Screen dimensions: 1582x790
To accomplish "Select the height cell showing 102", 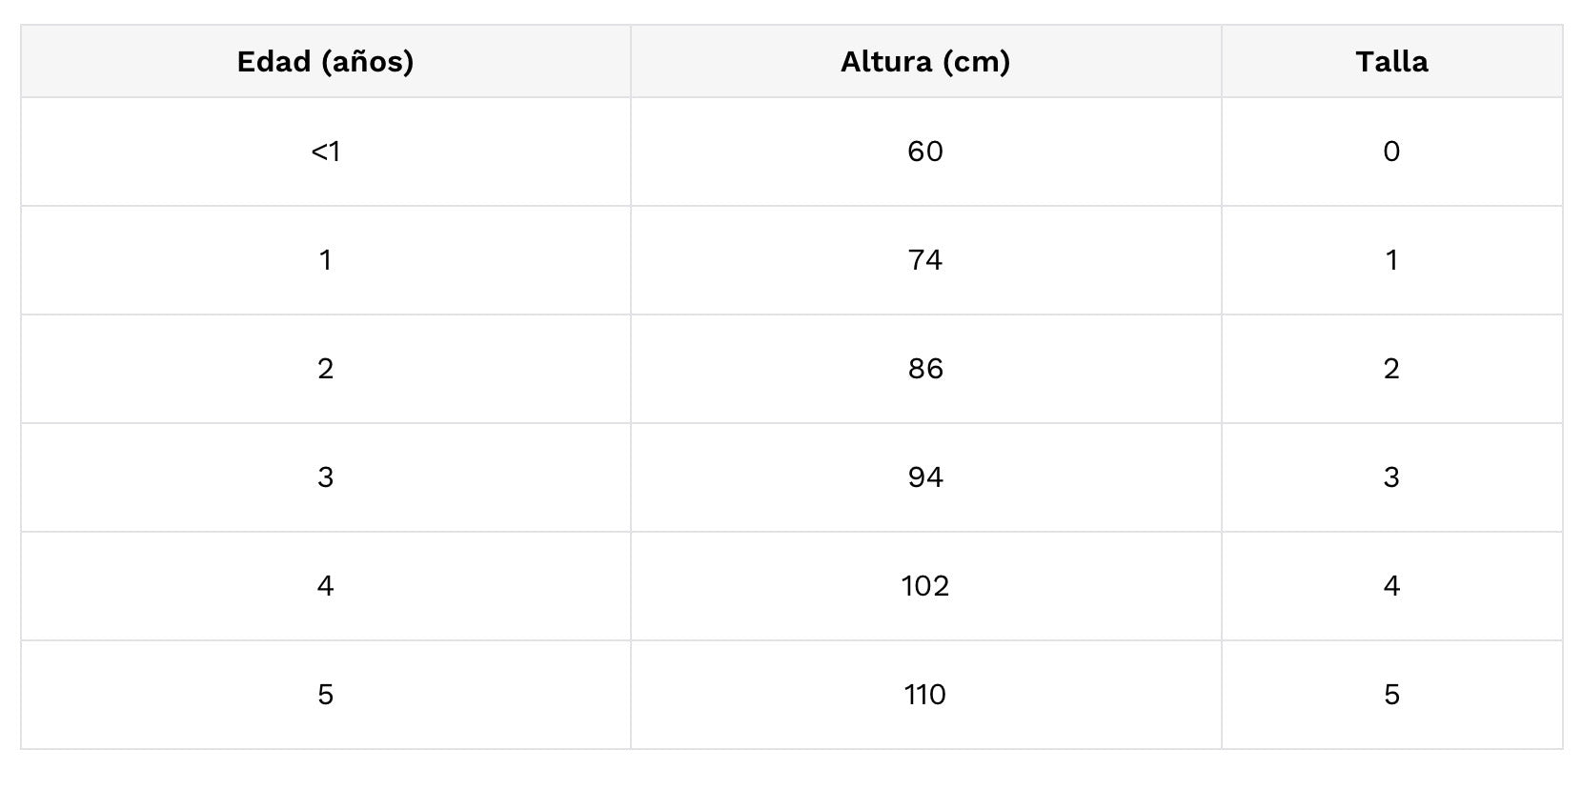I will (x=925, y=586).
